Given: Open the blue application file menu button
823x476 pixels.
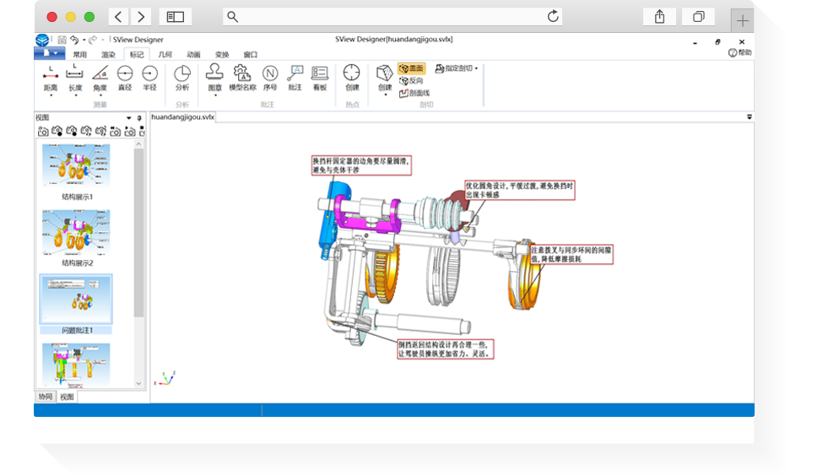Looking at the screenshot, I should click(49, 53).
